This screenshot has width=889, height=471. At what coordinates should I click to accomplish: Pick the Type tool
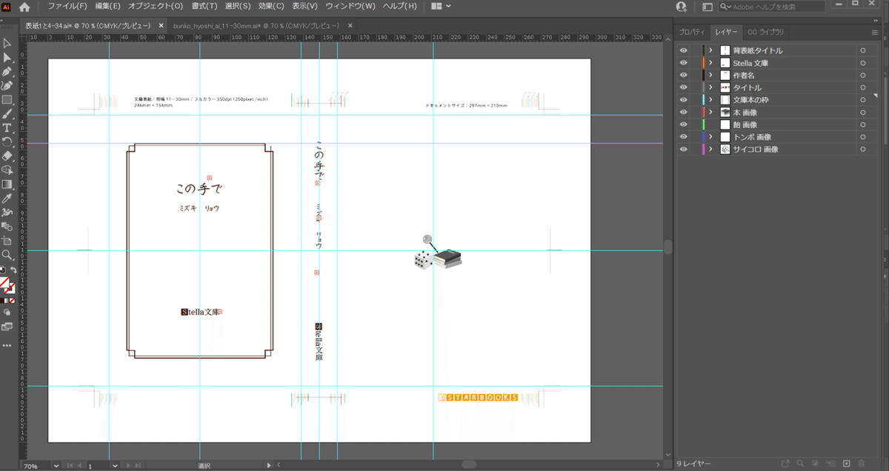[7, 128]
